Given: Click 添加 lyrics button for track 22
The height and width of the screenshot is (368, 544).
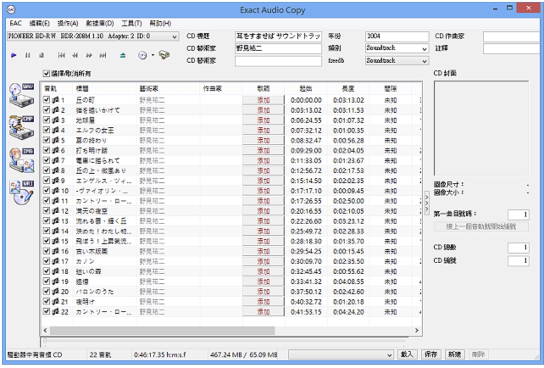Looking at the screenshot, I should pyautogui.click(x=263, y=312).
